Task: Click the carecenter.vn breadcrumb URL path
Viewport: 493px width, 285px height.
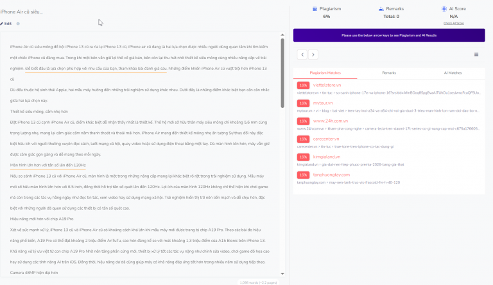Action: pyautogui.click(x=345, y=146)
